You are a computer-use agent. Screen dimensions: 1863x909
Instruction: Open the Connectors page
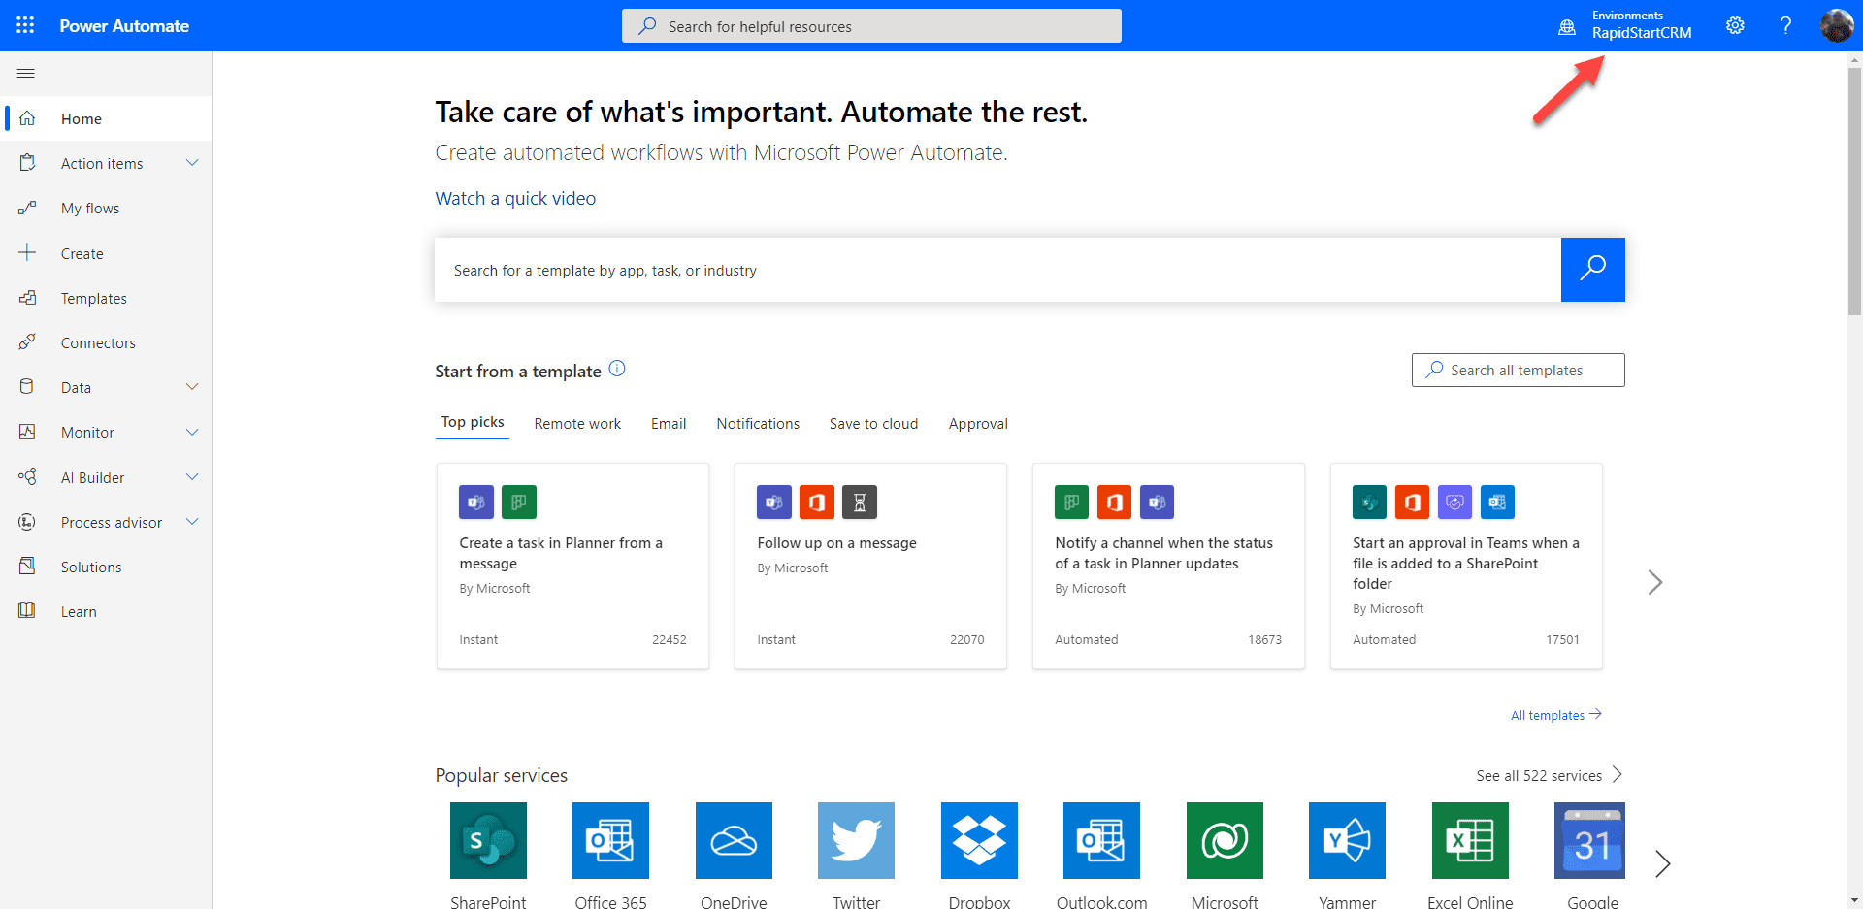[98, 342]
